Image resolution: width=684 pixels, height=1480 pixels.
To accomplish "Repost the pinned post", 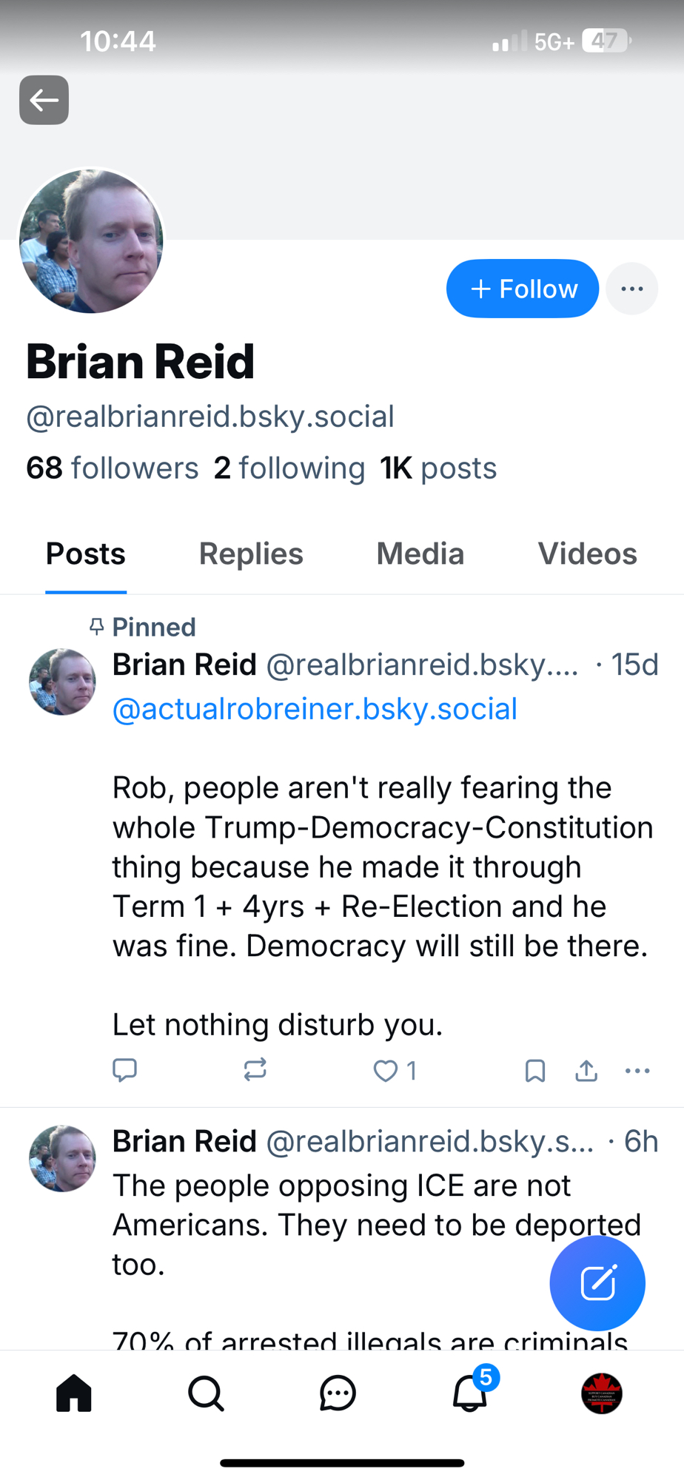I will (255, 1070).
